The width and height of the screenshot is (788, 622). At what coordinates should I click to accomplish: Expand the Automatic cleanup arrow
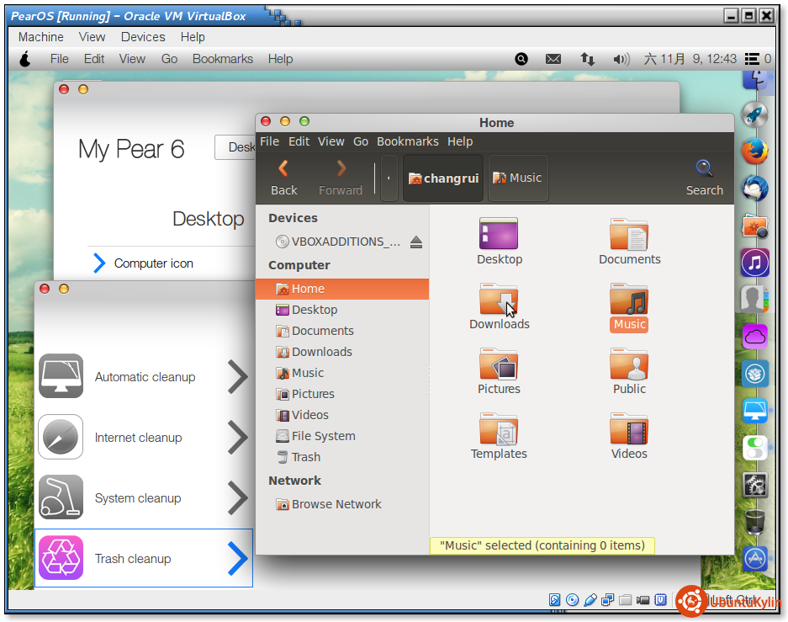point(238,377)
